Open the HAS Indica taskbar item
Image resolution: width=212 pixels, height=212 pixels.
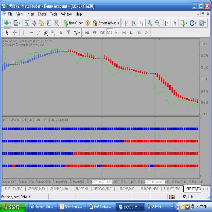click(x=100, y=207)
